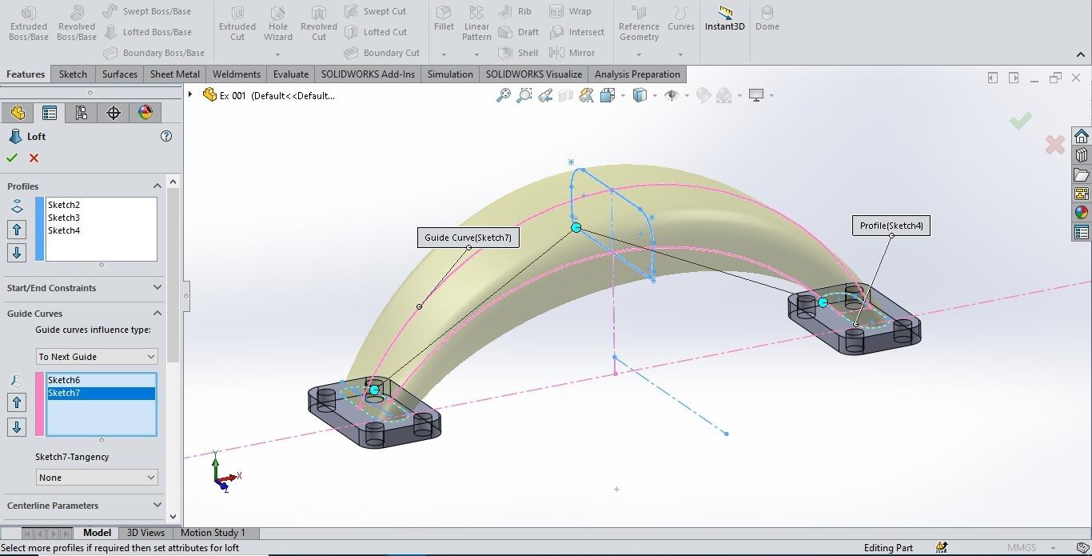This screenshot has height=556, width=1092.
Task: Open the Hide/Show Items eye dropdown
Action: pyautogui.click(x=672, y=95)
